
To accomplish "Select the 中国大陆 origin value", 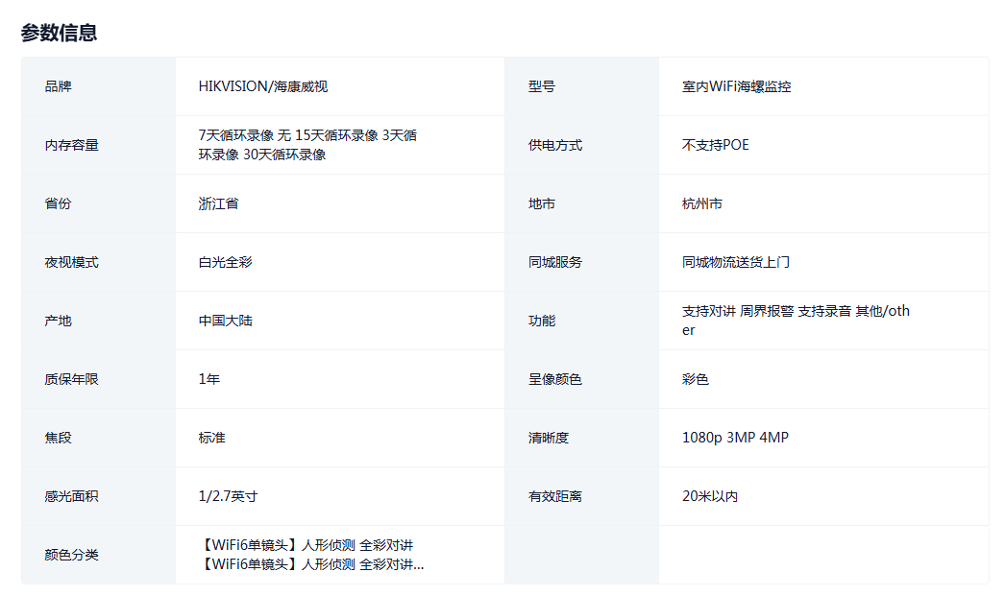I will tap(225, 321).
